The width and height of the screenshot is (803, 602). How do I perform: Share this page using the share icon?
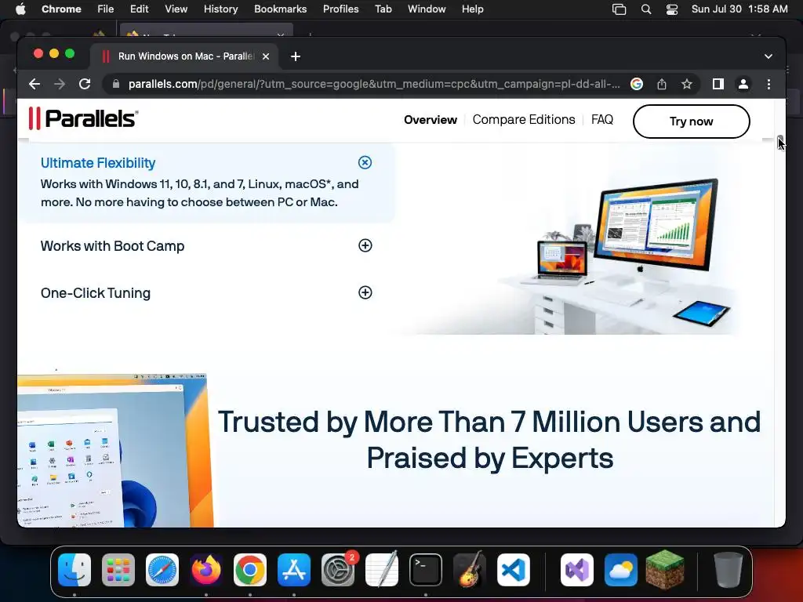(x=662, y=84)
